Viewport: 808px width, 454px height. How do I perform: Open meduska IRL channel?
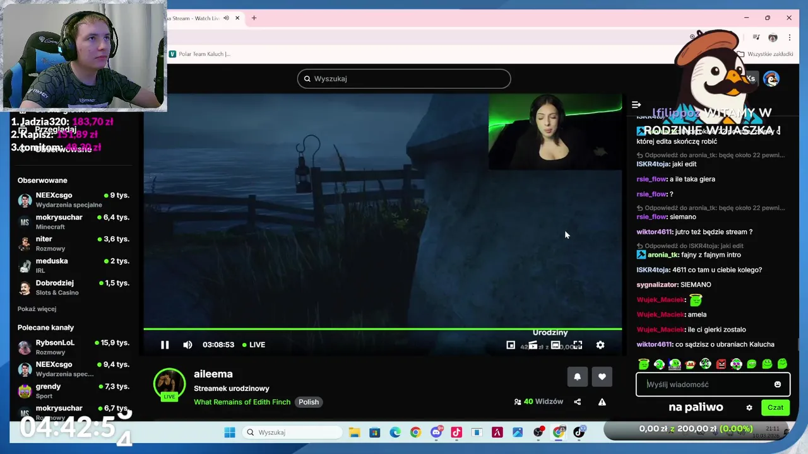[73, 265]
